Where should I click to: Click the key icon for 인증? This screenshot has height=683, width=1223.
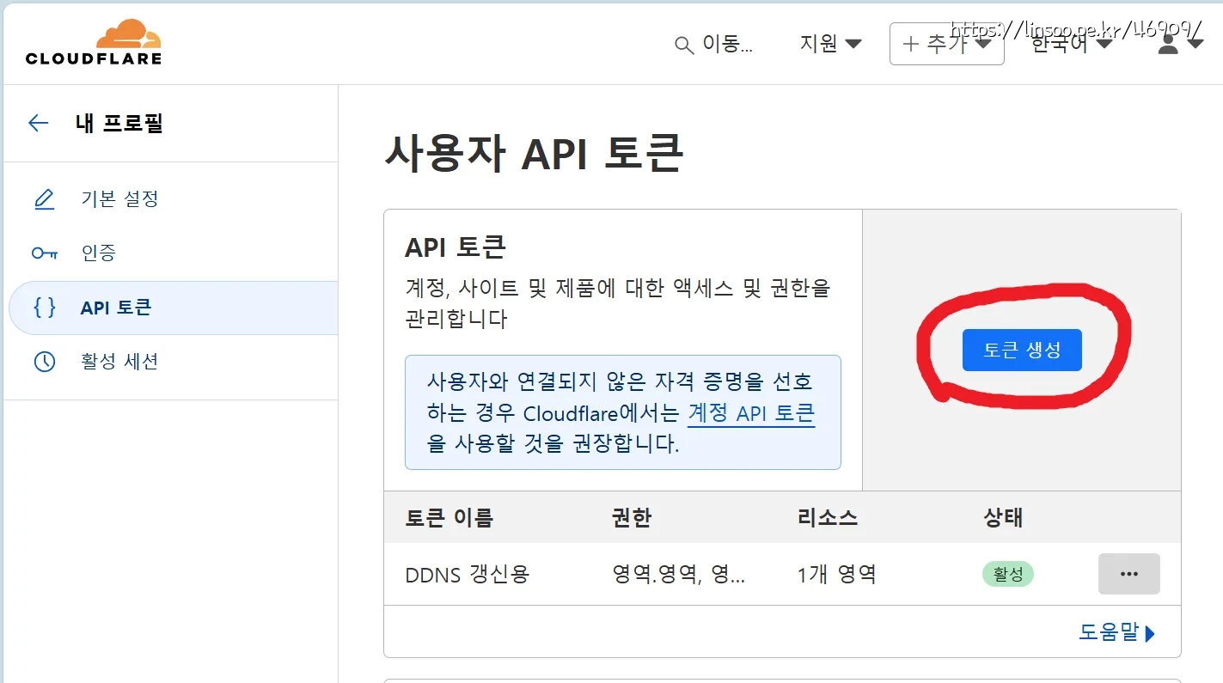click(44, 253)
